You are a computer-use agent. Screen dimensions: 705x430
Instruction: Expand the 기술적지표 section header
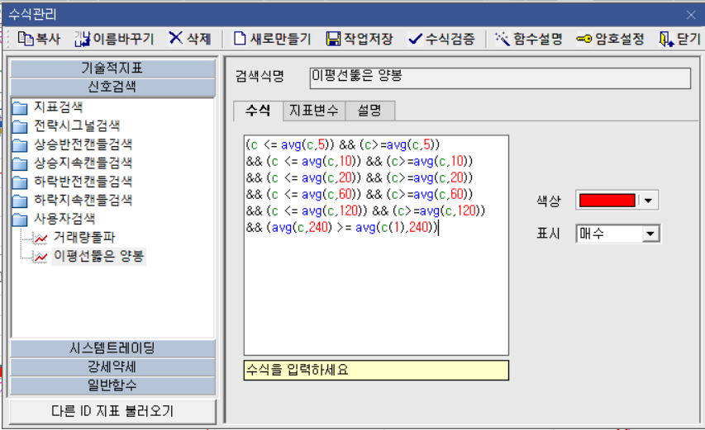click(x=112, y=68)
